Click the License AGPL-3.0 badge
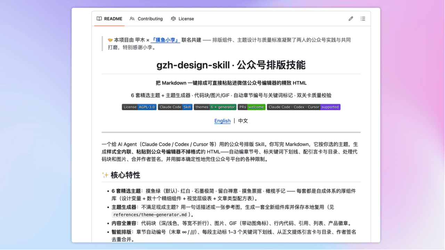Viewport: 445px width, 250px height. click(139, 107)
